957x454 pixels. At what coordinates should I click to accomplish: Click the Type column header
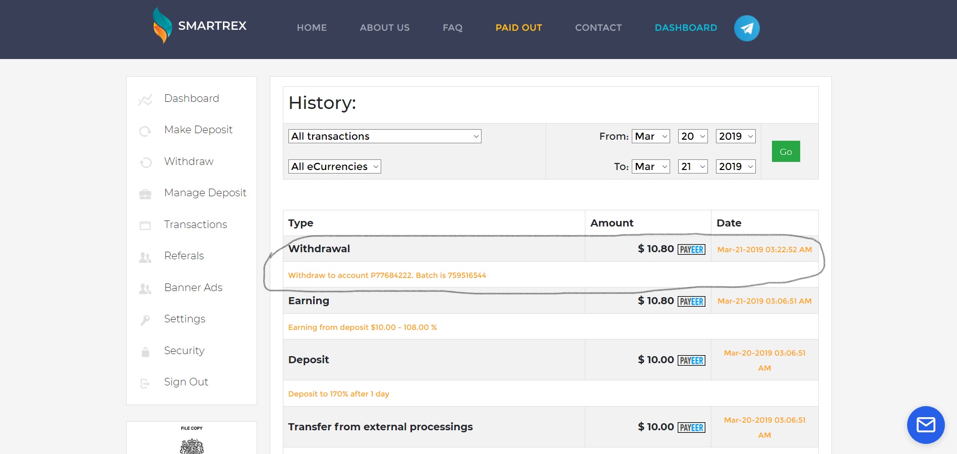[x=301, y=223]
